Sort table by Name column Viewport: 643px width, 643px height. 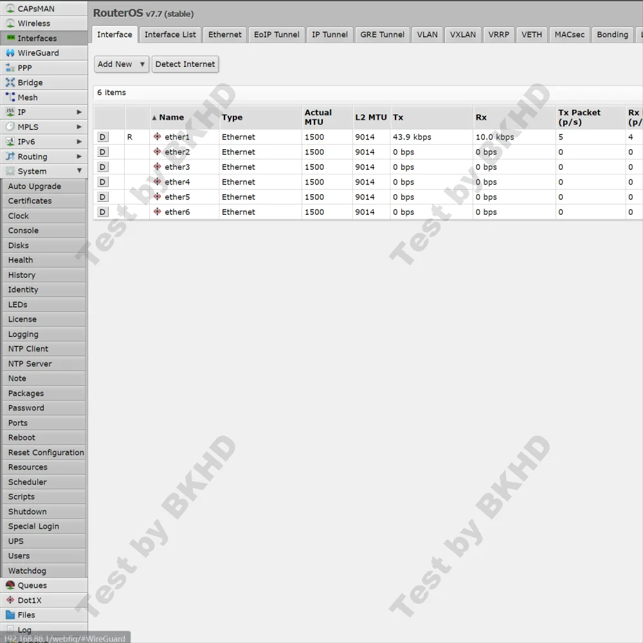pyautogui.click(x=184, y=117)
